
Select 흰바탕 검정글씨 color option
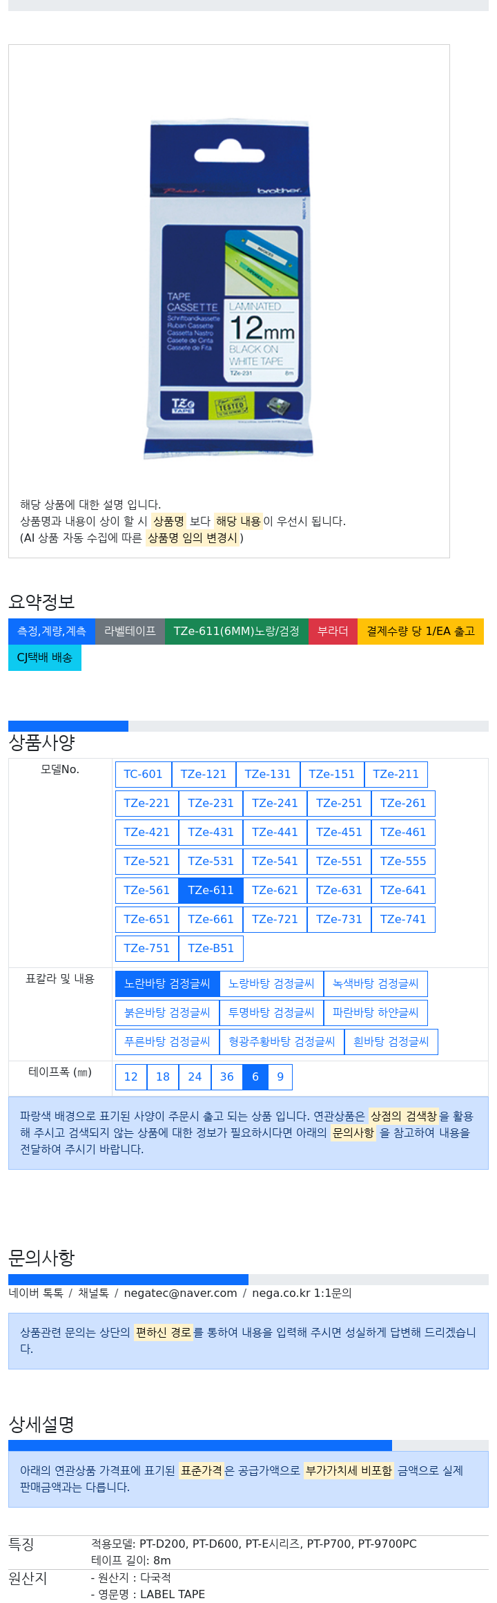pyautogui.click(x=391, y=1042)
